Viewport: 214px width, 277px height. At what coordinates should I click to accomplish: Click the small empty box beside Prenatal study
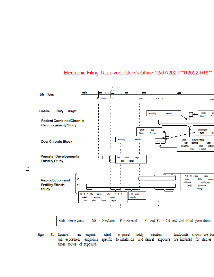(106, 158)
